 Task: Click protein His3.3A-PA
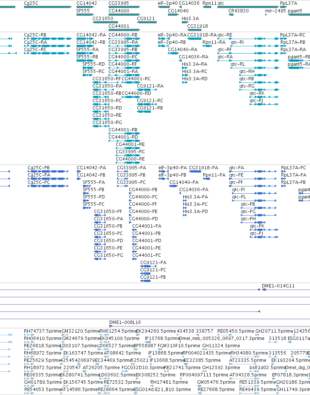[195, 197]
